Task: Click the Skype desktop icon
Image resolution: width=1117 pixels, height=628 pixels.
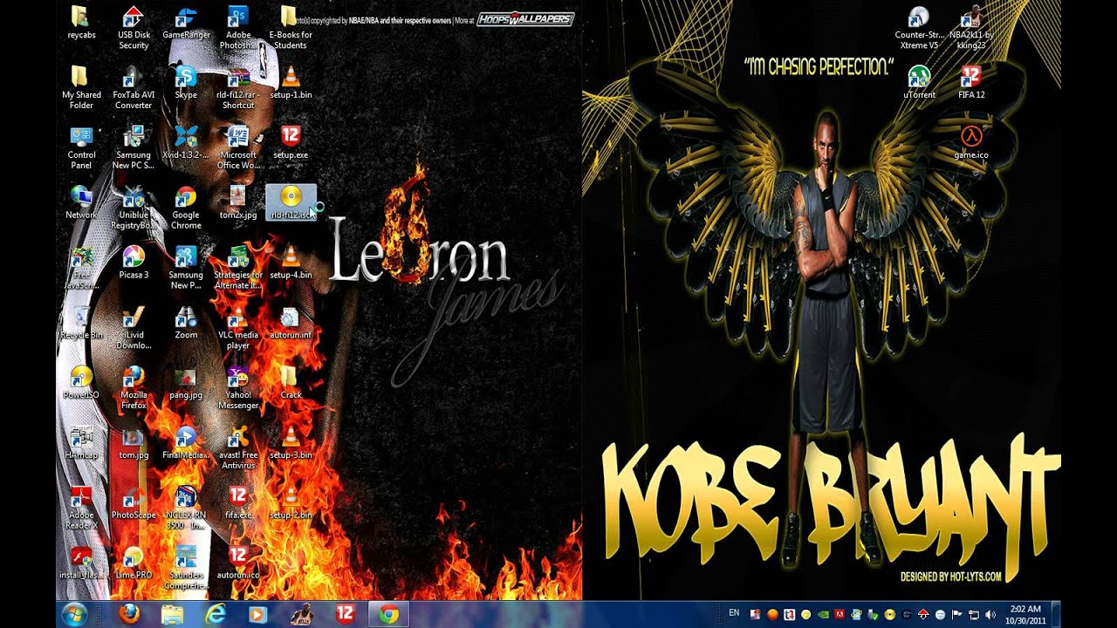Action: tap(186, 84)
